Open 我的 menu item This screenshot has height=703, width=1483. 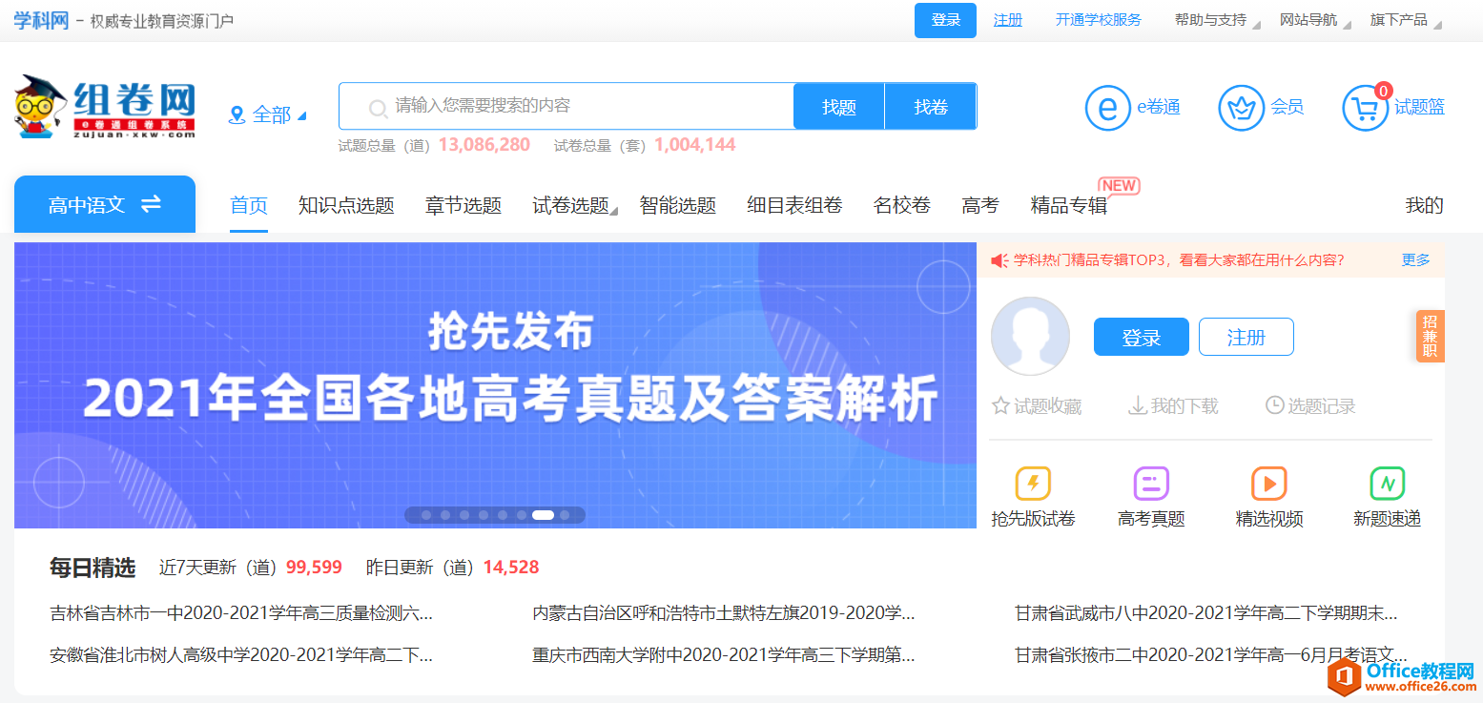[x=1425, y=205]
